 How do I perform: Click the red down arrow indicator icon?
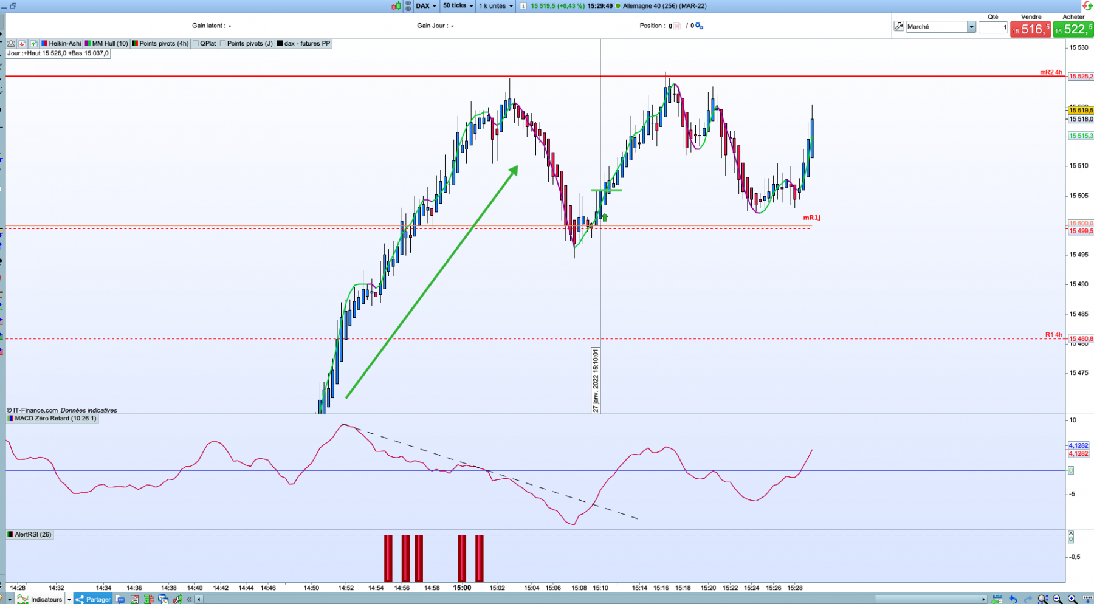22,44
